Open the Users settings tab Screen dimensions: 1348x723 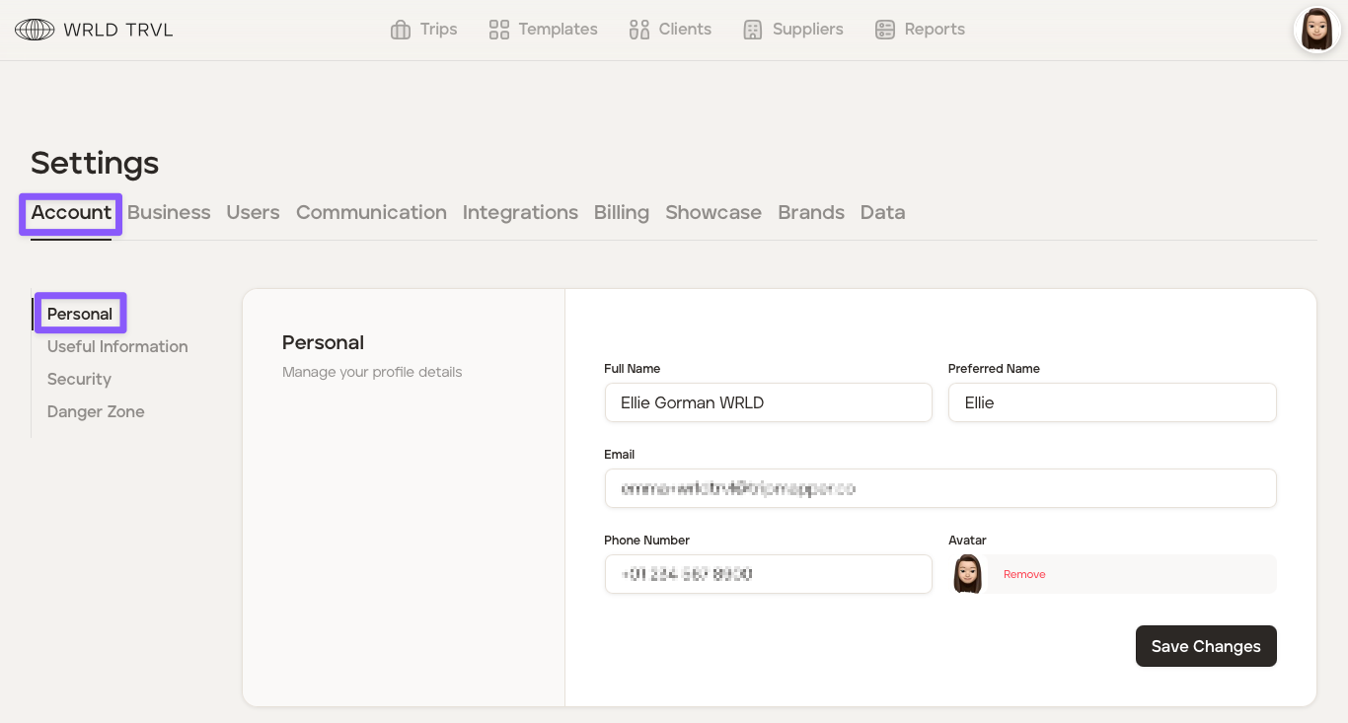click(253, 212)
